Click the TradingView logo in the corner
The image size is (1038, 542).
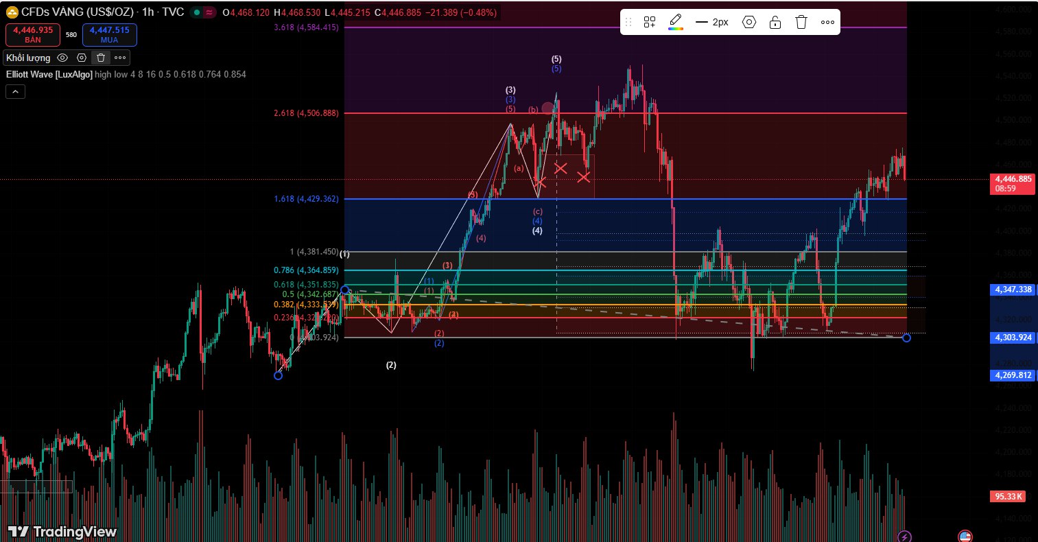[60, 531]
